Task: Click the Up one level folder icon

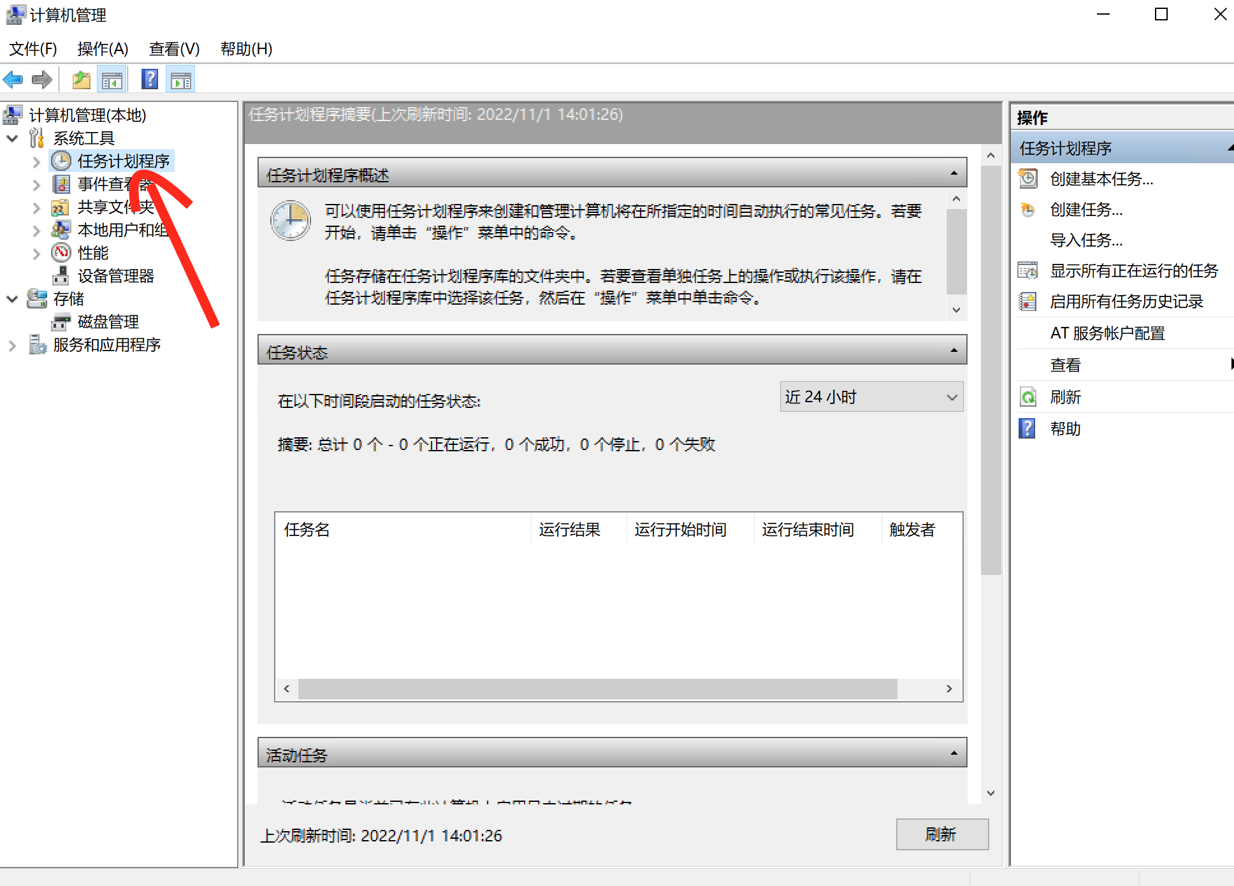Action: tap(81, 80)
